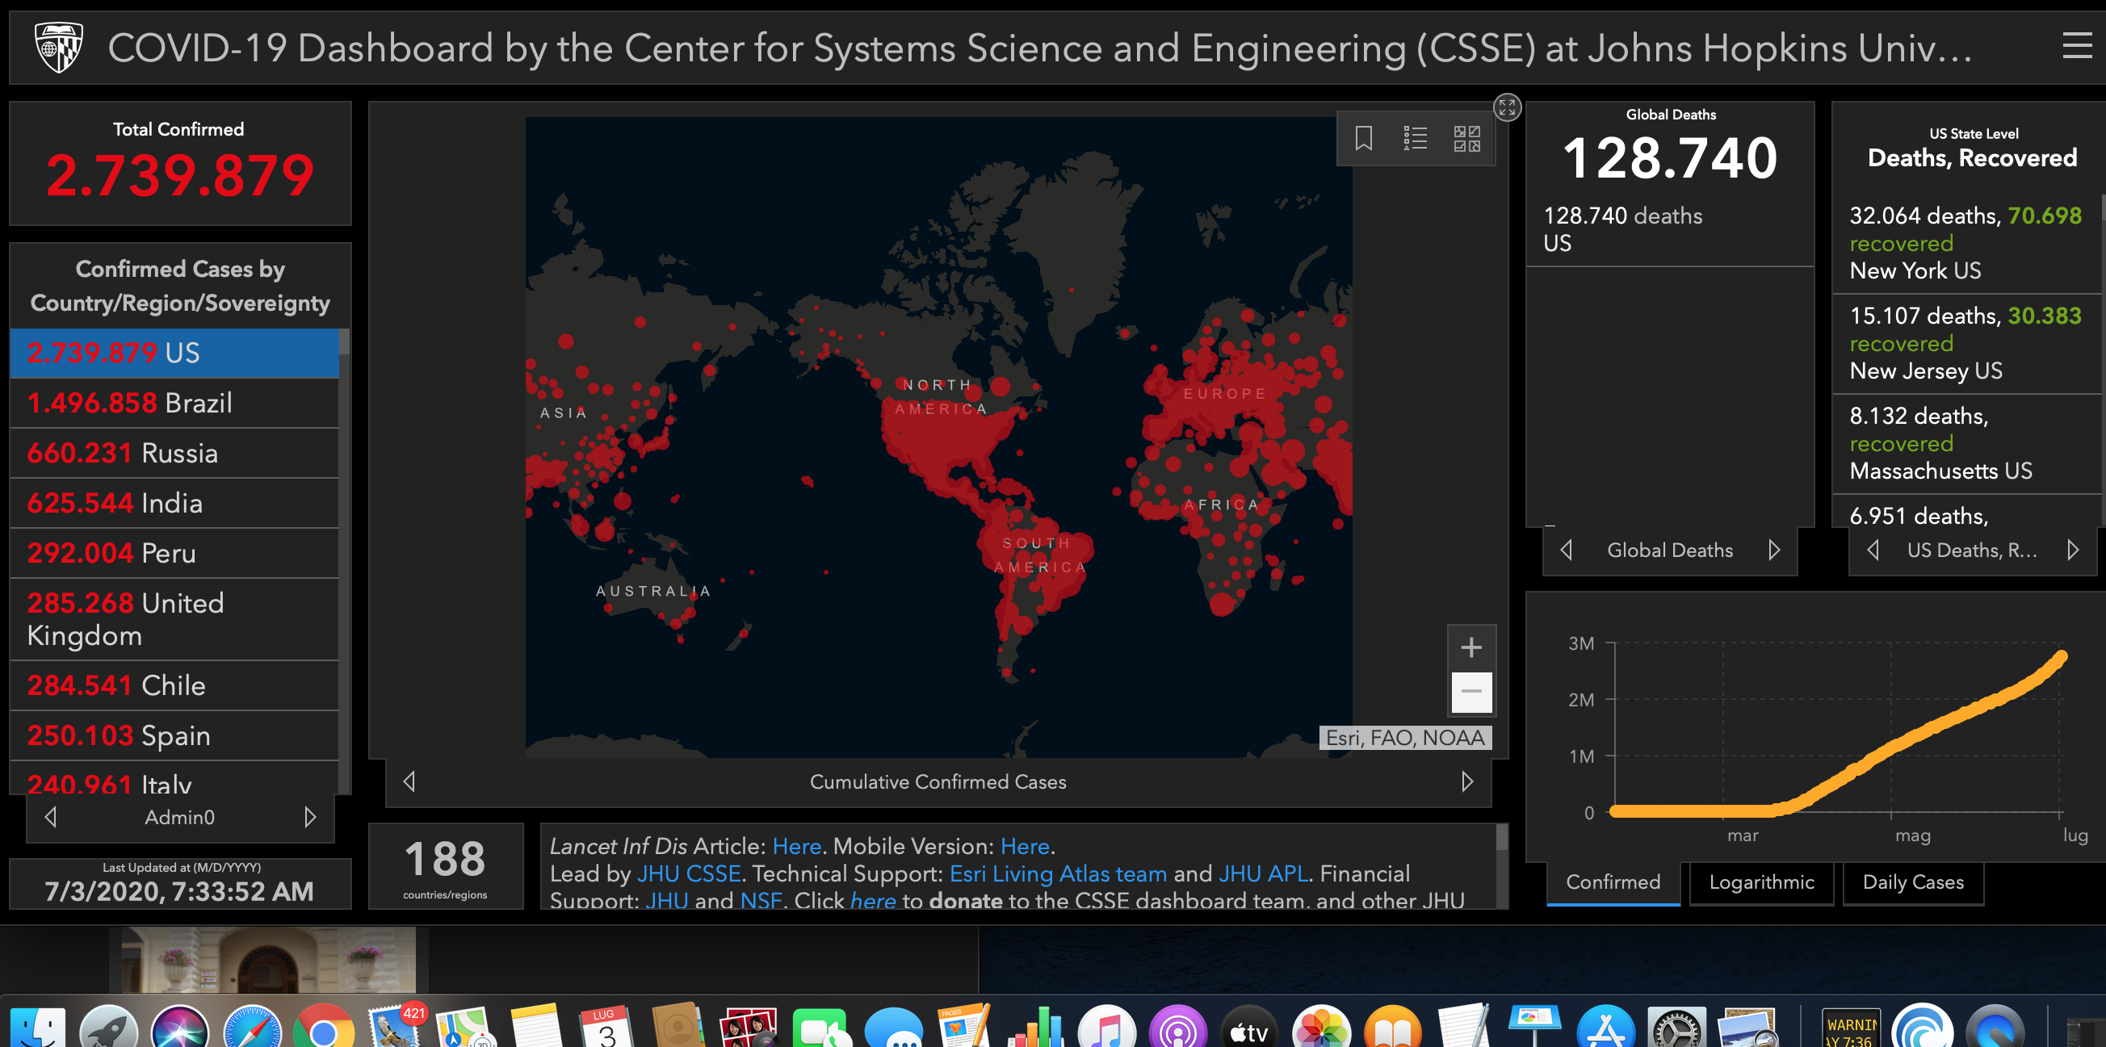Open Console WARNIN app in the dock

pos(1851,1028)
